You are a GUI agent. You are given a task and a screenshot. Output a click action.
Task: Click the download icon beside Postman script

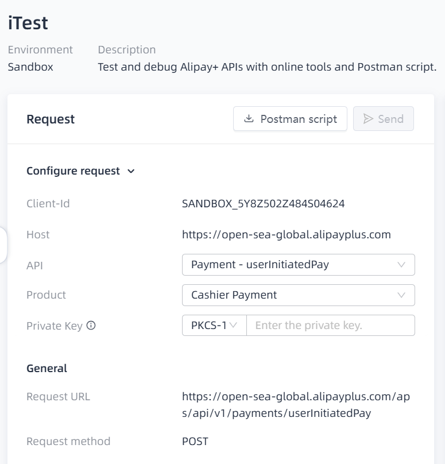point(249,119)
